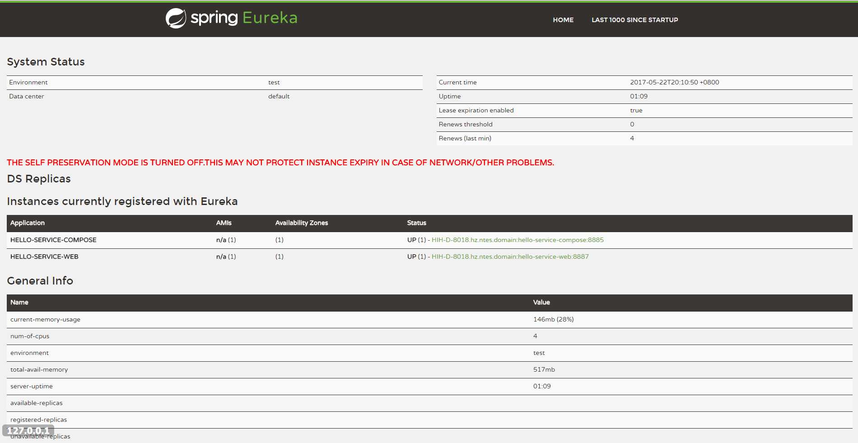Click the General Info Value column header
The width and height of the screenshot is (858, 443).
541,303
